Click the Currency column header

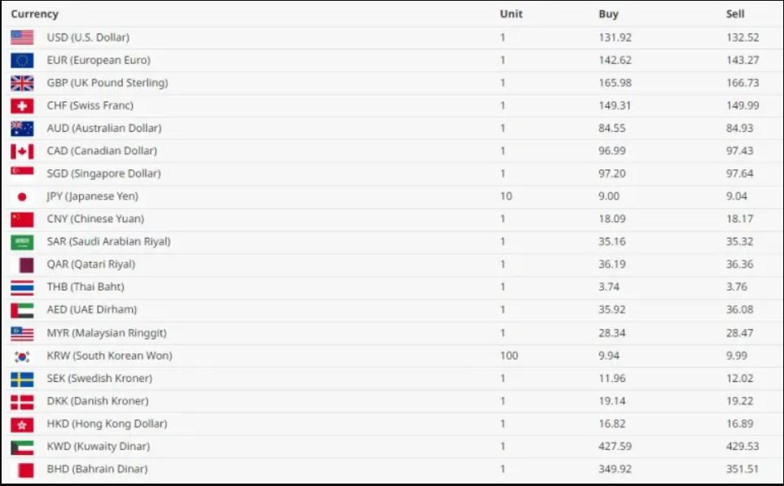tap(34, 14)
